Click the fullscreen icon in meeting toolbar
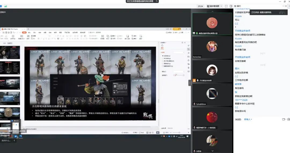Screen dimensions: 290x153 pos(226,6)
